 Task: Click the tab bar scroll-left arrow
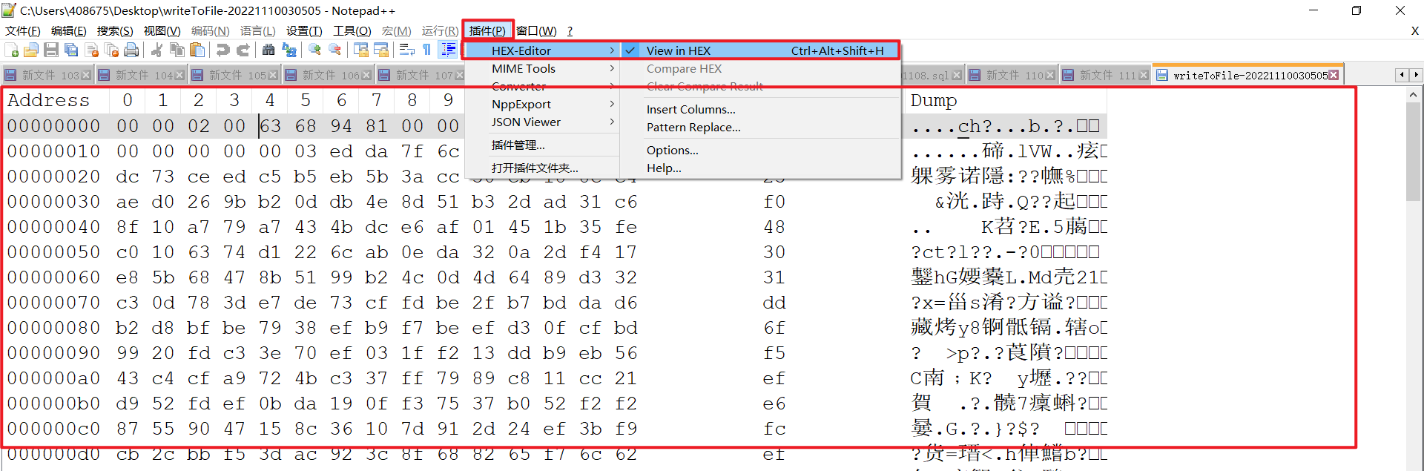(1401, 75)
